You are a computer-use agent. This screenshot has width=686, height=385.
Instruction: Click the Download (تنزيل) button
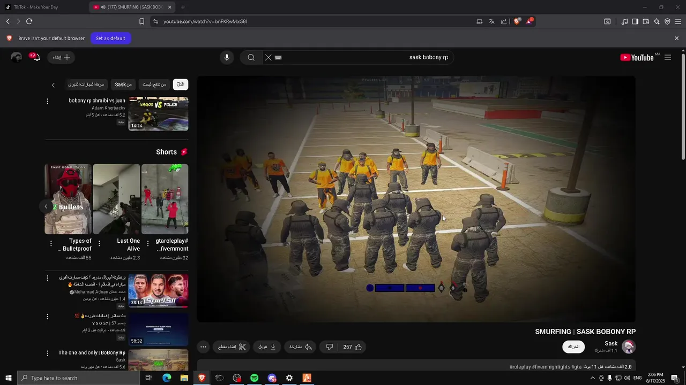[x=267, y=347]
